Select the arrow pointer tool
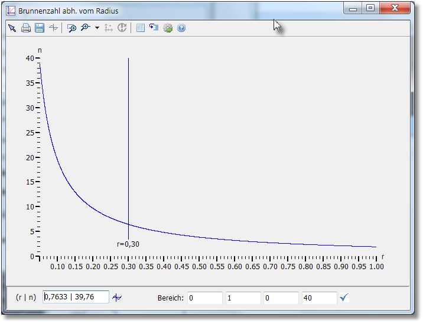This screenshot has height=323, width=423. tap(12, 28)
